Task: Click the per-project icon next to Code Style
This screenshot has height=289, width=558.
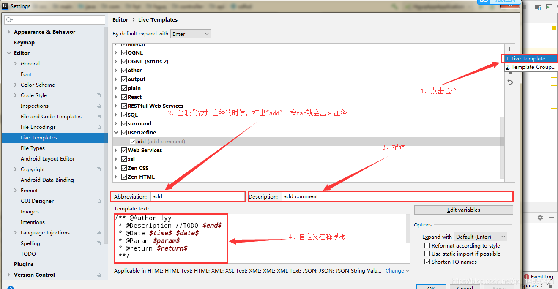Action: pos(98,95)
